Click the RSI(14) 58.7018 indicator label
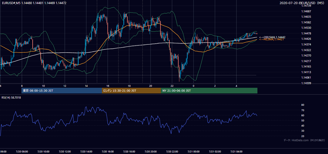This screenshot has height=154, width=328. [11, 98]
